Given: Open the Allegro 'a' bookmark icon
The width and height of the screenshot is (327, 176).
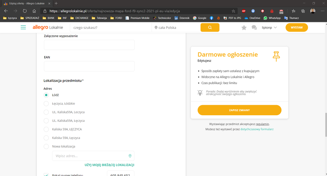Looking at the screenshot, I should click(x=218, y=18).
